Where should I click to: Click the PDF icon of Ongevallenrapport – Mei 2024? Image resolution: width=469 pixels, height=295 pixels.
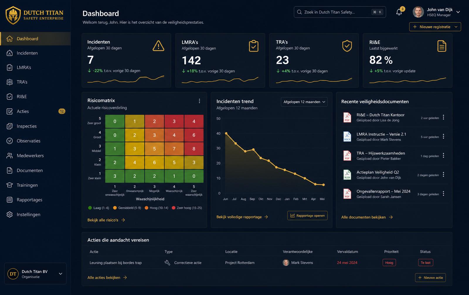click(x=347, y=194)
